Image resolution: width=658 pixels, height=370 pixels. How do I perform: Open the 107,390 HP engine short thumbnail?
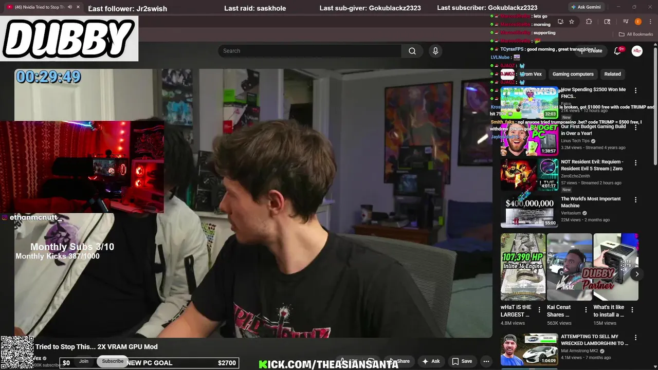click(x=523, y=267)
